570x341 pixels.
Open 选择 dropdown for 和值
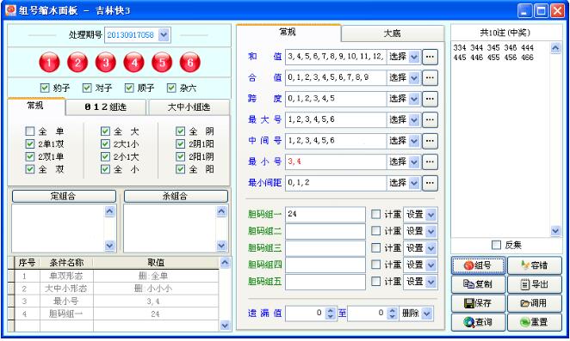pyautogui.click(x=414, y=57)
